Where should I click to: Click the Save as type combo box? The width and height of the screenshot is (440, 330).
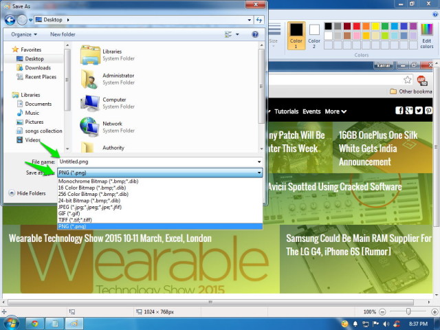pos(160,173)
